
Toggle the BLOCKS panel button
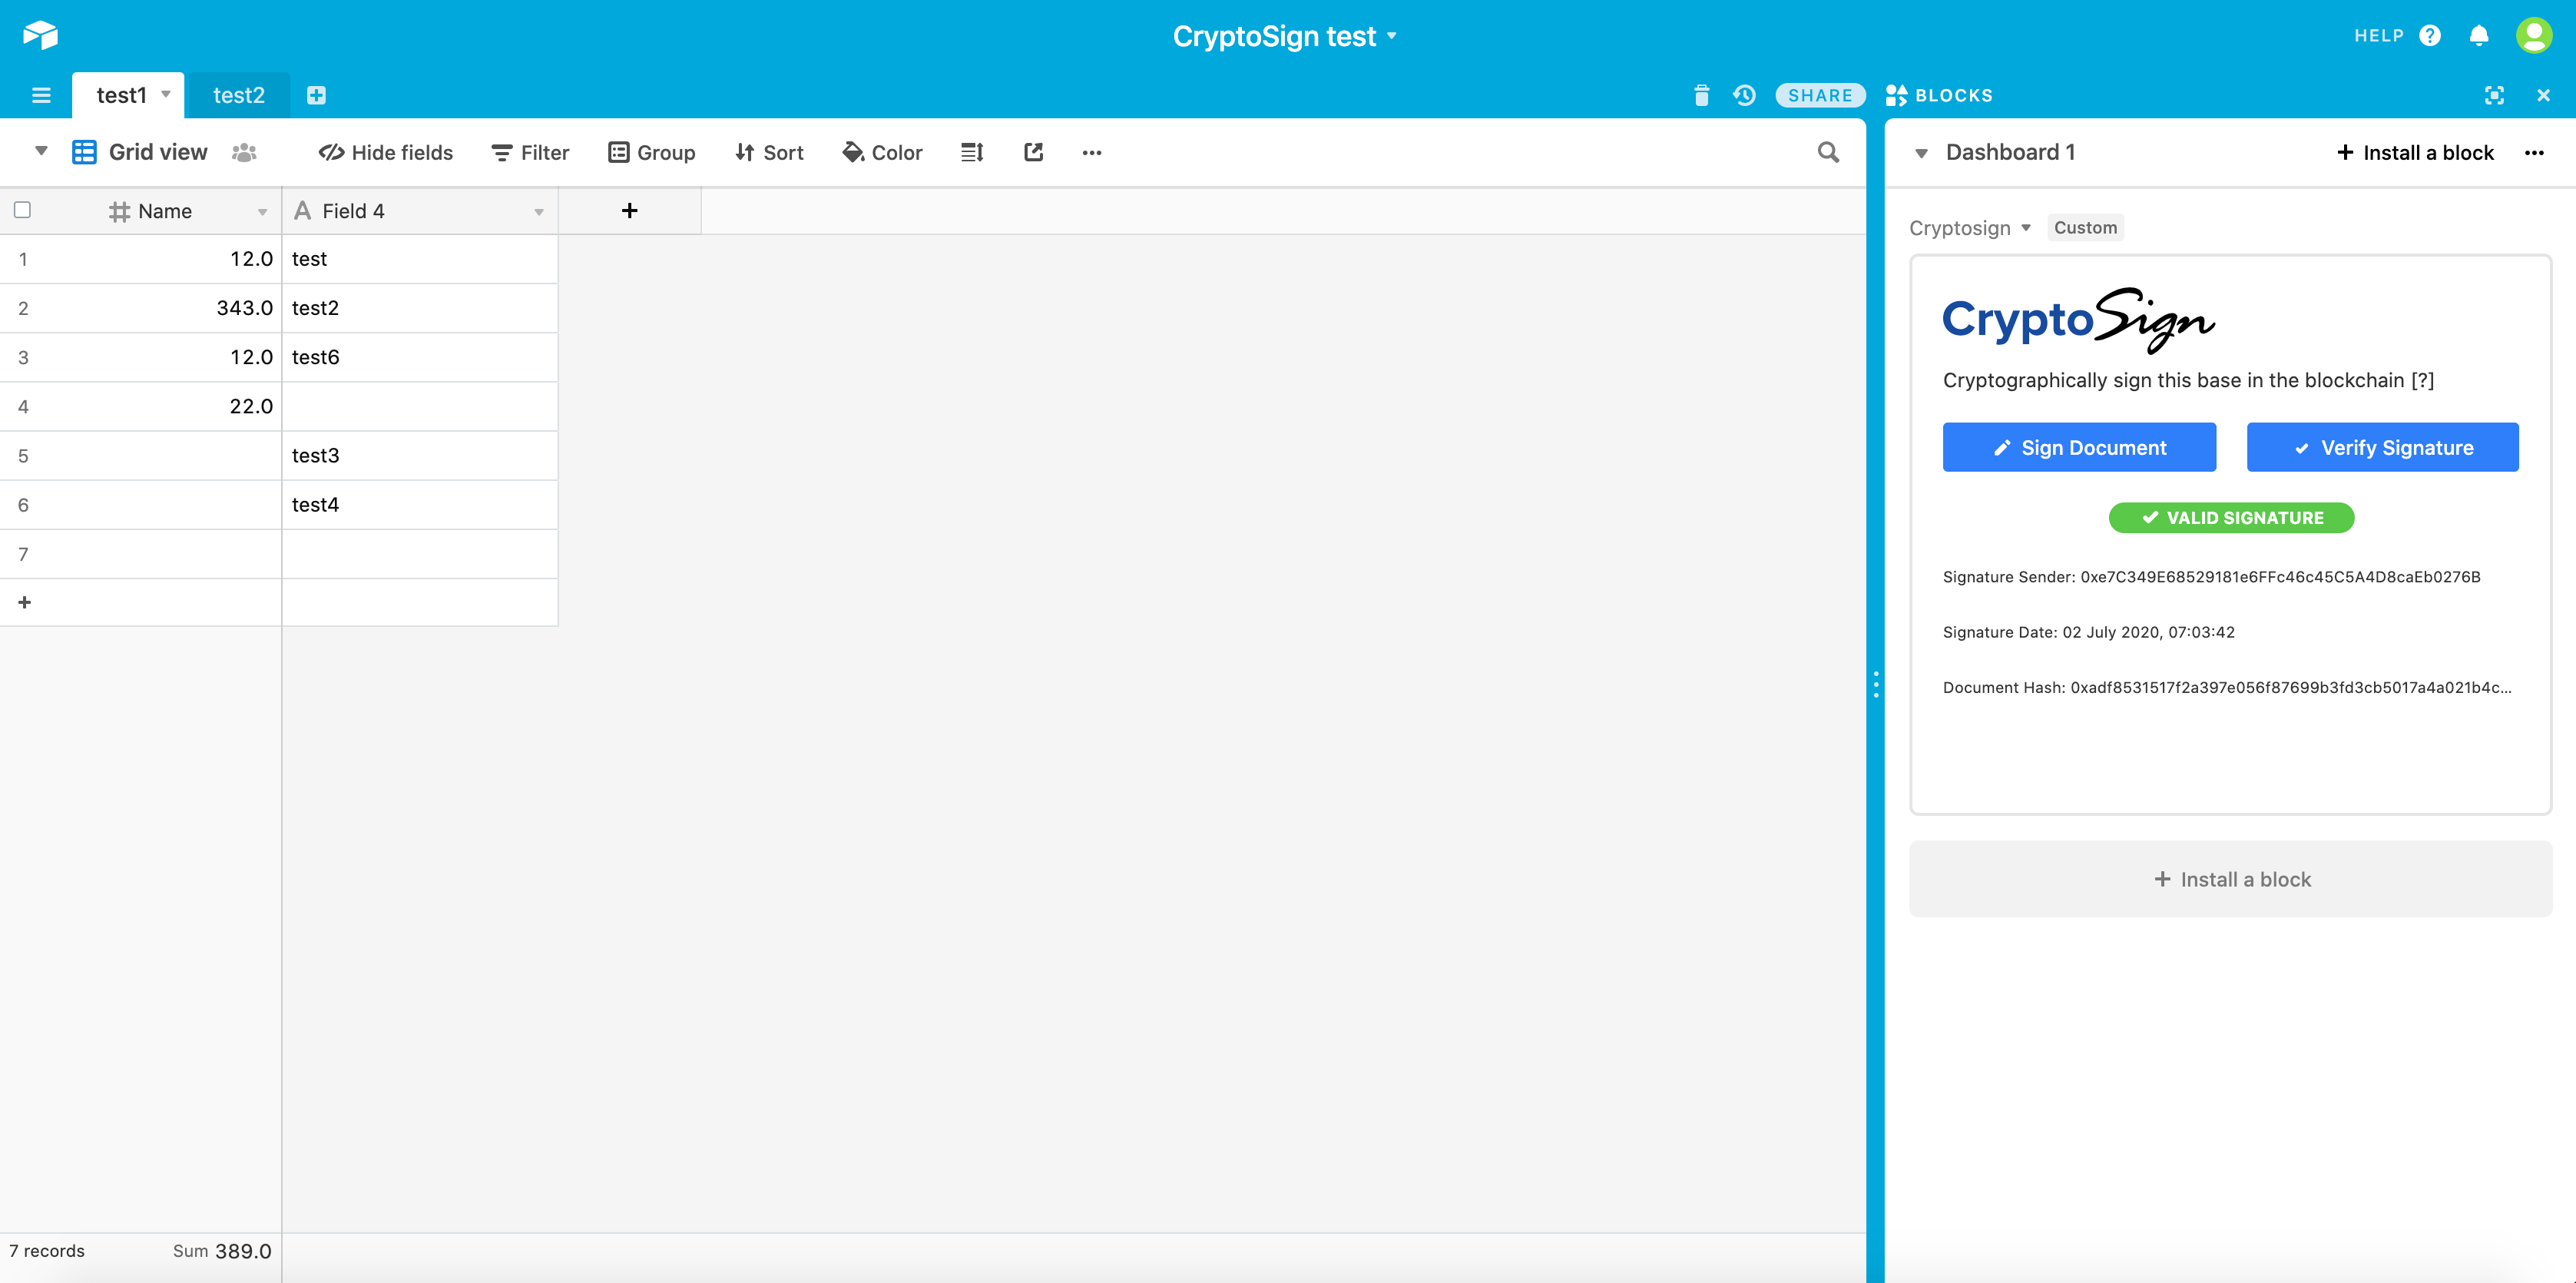(1939, 95)
